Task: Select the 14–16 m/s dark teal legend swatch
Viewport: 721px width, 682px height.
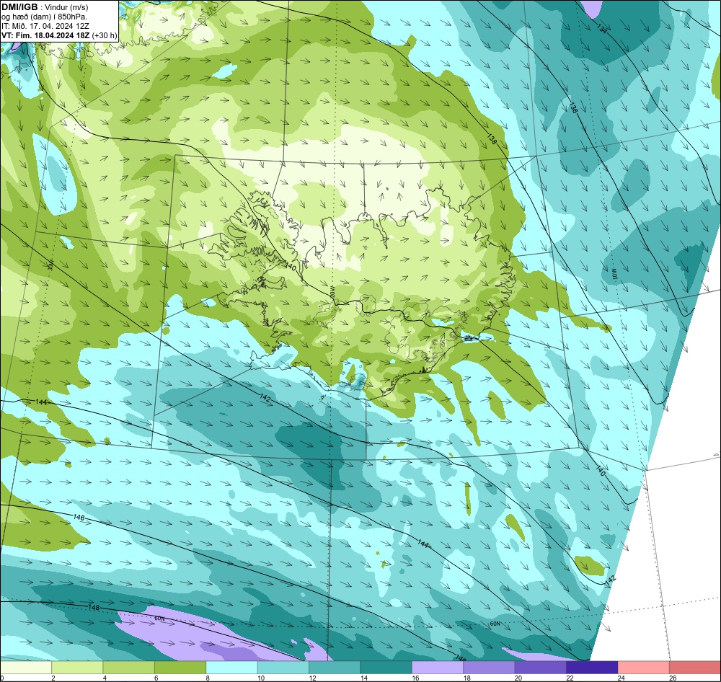Action: 386,668
